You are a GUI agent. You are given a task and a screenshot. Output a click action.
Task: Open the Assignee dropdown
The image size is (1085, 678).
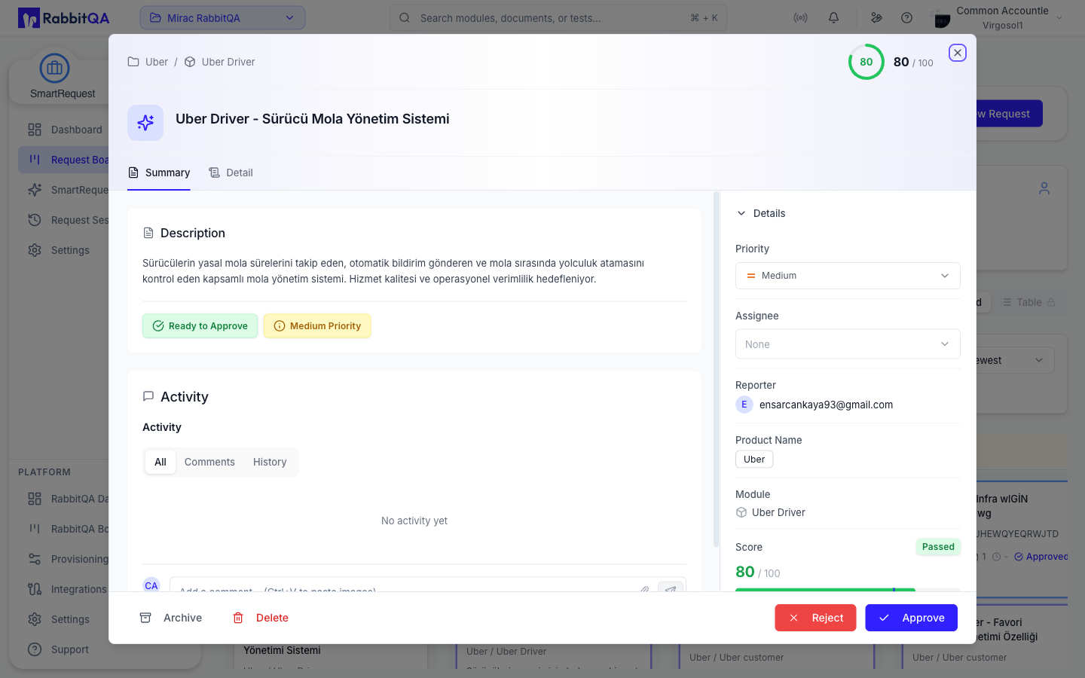click(x=848, y=344)
